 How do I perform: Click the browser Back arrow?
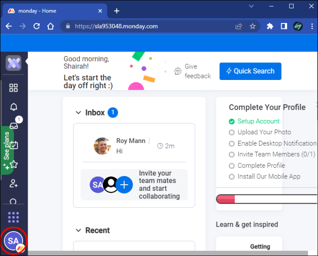click(x=9, y=26)
